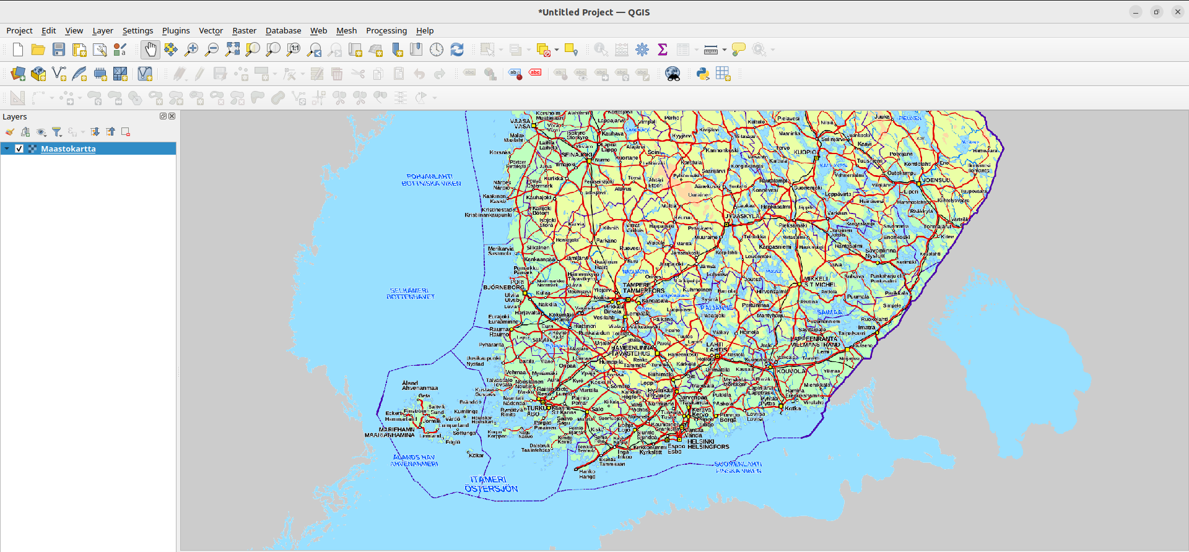Open Filter Legend funnel dropdown

(x=57, y=132)
